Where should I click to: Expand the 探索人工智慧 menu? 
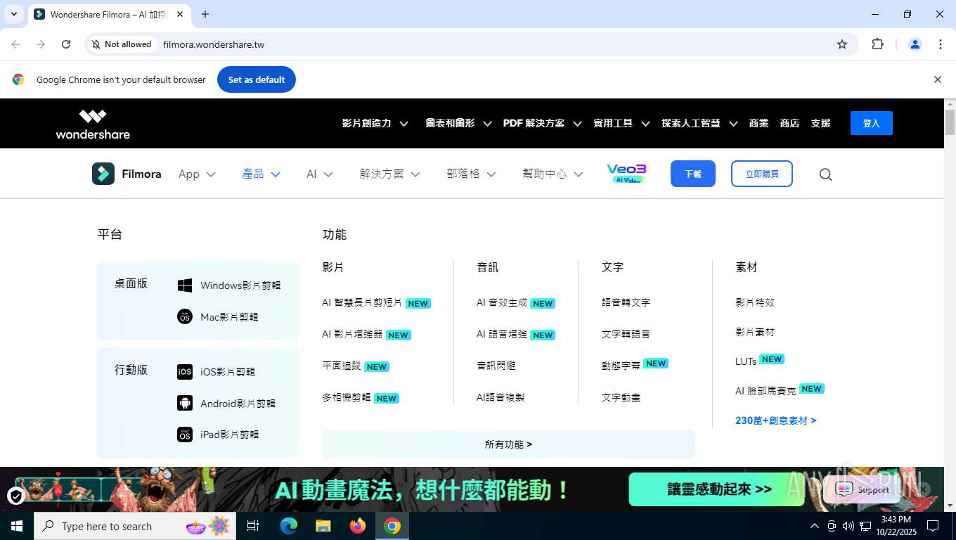coord(699,123)
